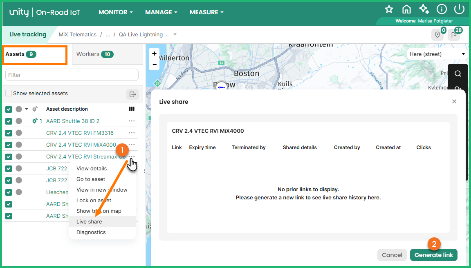Open the Here (street) map type dropdown
Viewport: 471px width, 268px height.
(437, 54)
